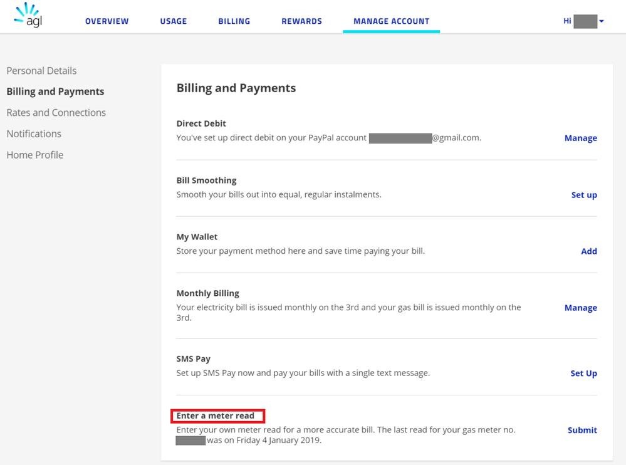This screenshot has width=626, height=465.
Task: Go to Notifications in the sidebar
Action: pos(34,133)
